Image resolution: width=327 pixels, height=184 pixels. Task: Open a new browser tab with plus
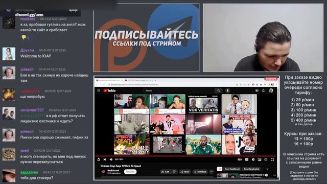(155, 80)
